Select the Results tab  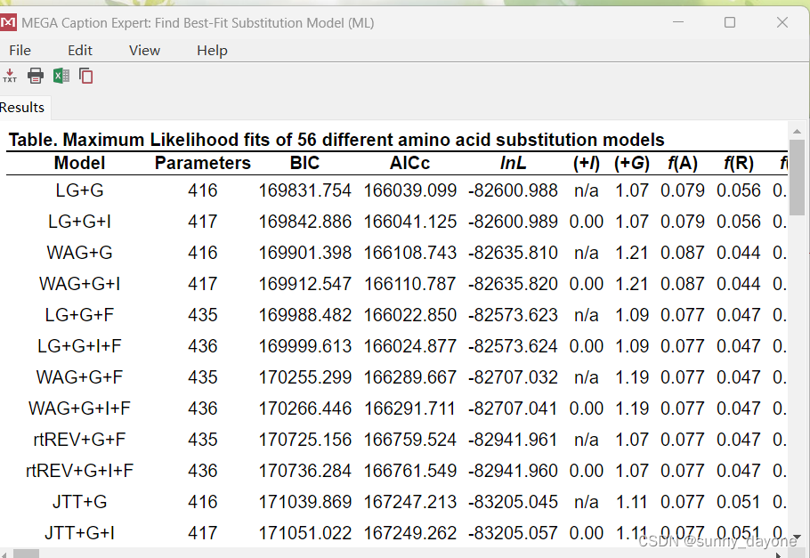click(23, 108)
